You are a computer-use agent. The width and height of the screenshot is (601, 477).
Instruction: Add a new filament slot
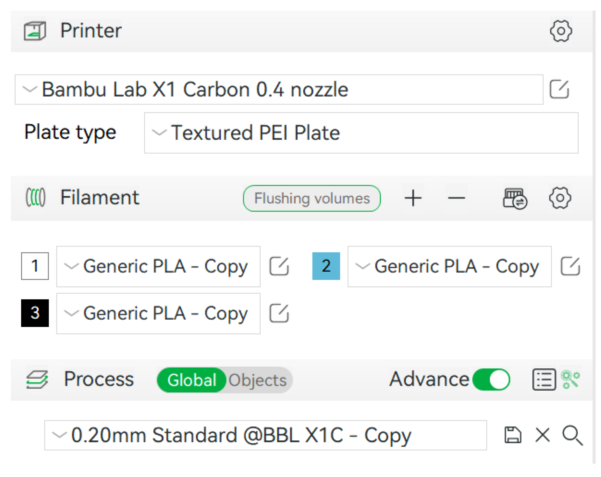413,198
